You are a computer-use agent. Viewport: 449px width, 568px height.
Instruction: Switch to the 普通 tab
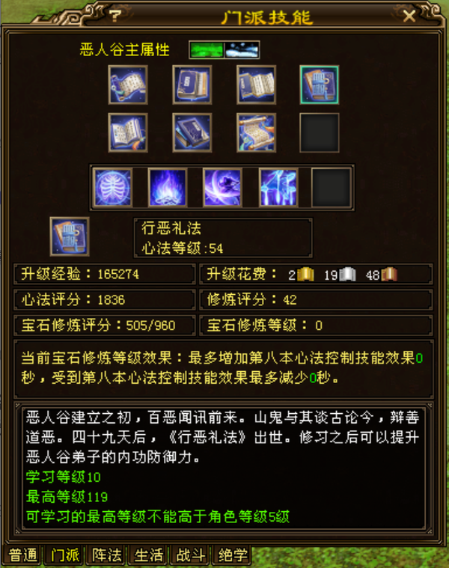point(22,555)
